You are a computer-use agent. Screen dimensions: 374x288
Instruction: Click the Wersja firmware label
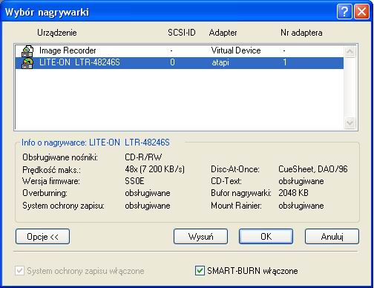point(51,181)
